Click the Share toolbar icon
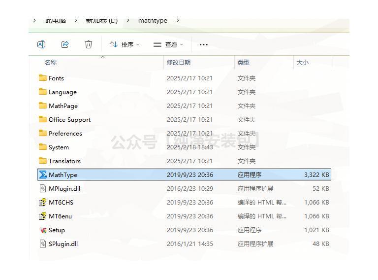 coord(65,44)
